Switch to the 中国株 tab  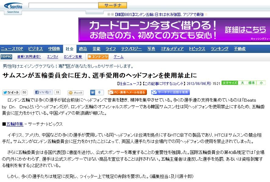point(54,49)
